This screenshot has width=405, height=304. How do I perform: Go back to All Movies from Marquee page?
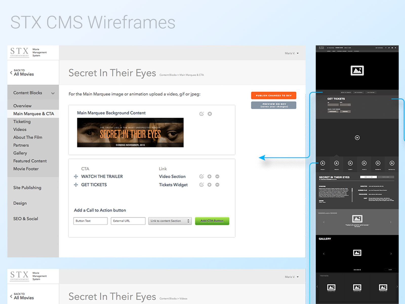[x=22, y=72]
